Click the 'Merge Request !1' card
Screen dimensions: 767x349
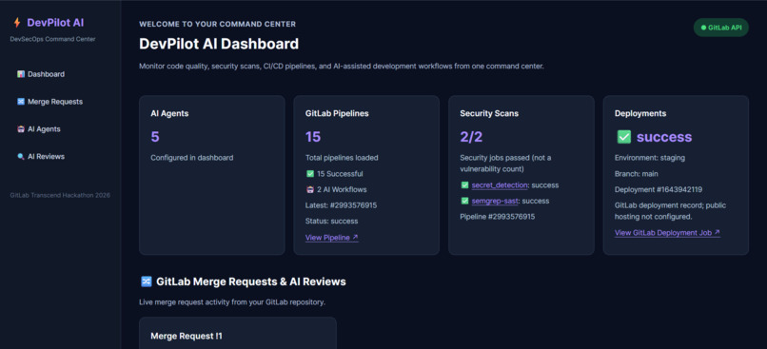pyautogui.click(x=238, y=334)
